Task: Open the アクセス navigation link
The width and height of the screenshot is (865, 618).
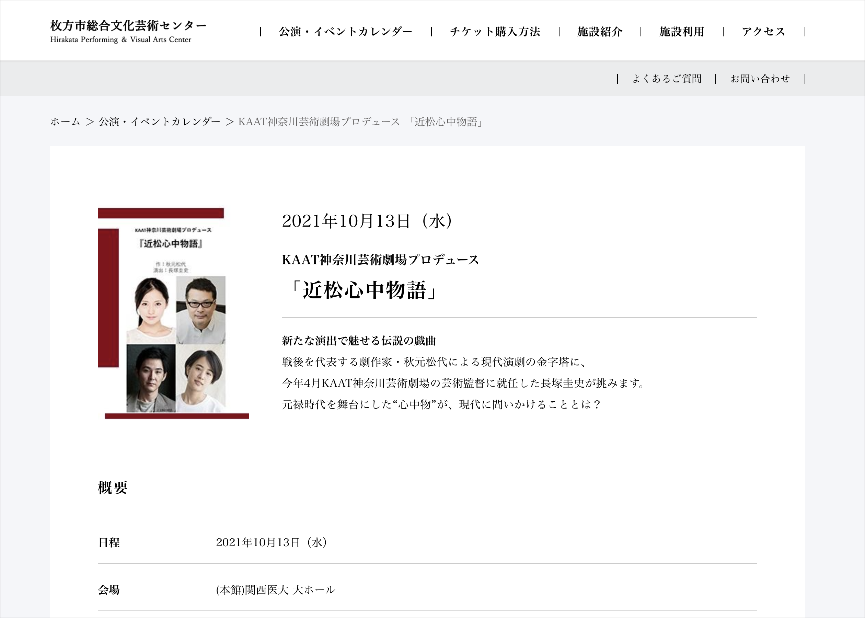Action: click(x=763, y=32)
